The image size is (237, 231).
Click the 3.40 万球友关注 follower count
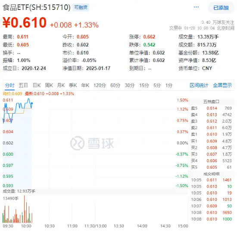click(218, 22)
